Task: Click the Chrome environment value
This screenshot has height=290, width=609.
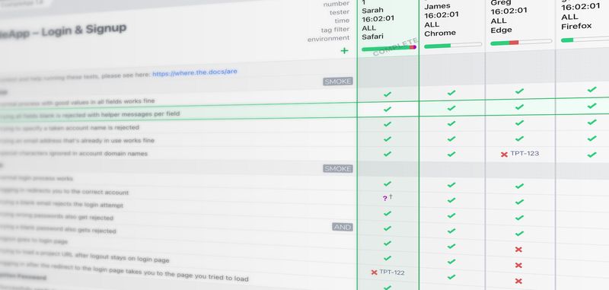Action: click(440, 33)
